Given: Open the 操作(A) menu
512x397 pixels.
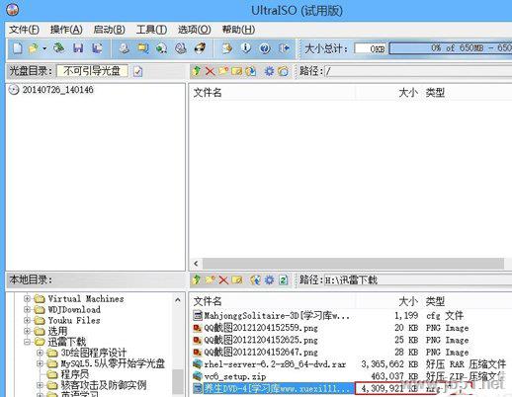Looking at the screenshot, I should point(66,30).
